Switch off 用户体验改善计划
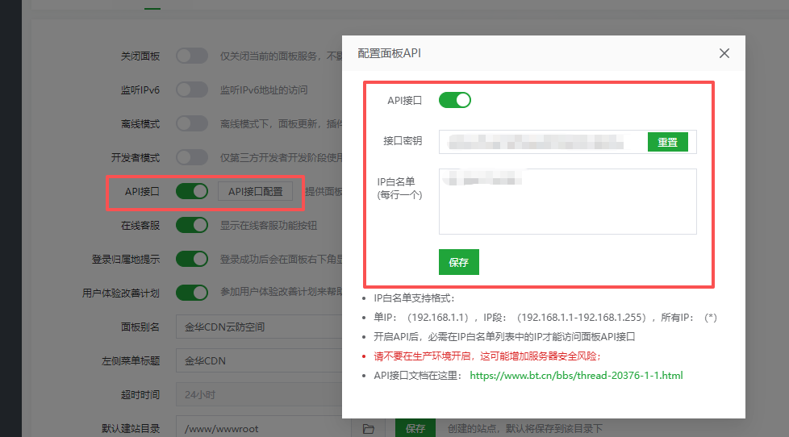This screenshot has width=789, height=437. pos(192,293)
